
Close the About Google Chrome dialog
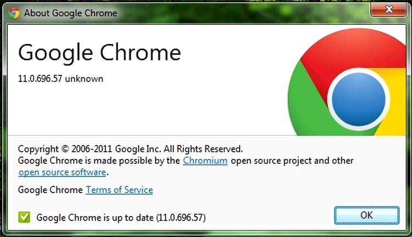[388, 9]
